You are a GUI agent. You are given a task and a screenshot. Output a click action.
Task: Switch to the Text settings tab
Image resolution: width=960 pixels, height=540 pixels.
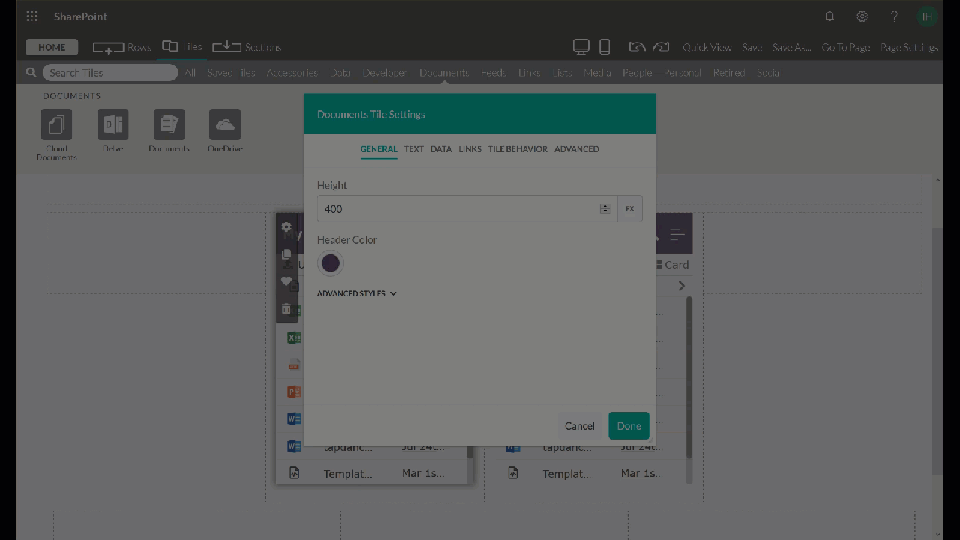414,149
